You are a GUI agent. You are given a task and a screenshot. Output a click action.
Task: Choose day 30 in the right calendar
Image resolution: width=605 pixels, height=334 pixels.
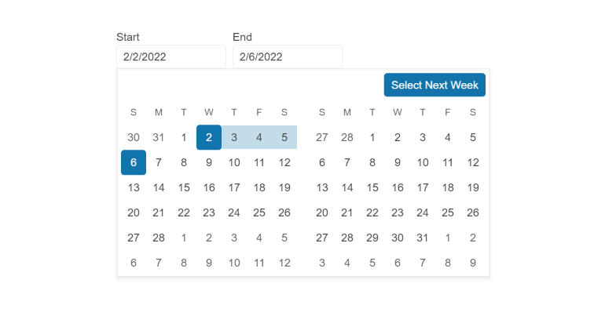398,238
